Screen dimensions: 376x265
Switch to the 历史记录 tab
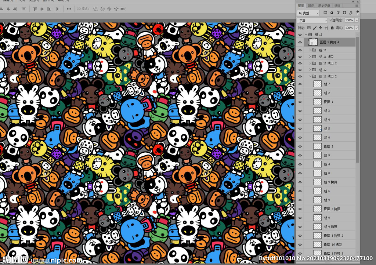click(324, 6)
